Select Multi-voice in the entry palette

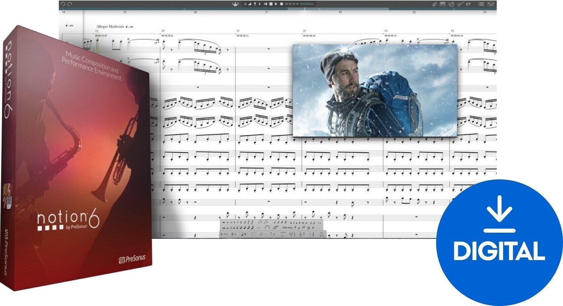coord(287,228)
